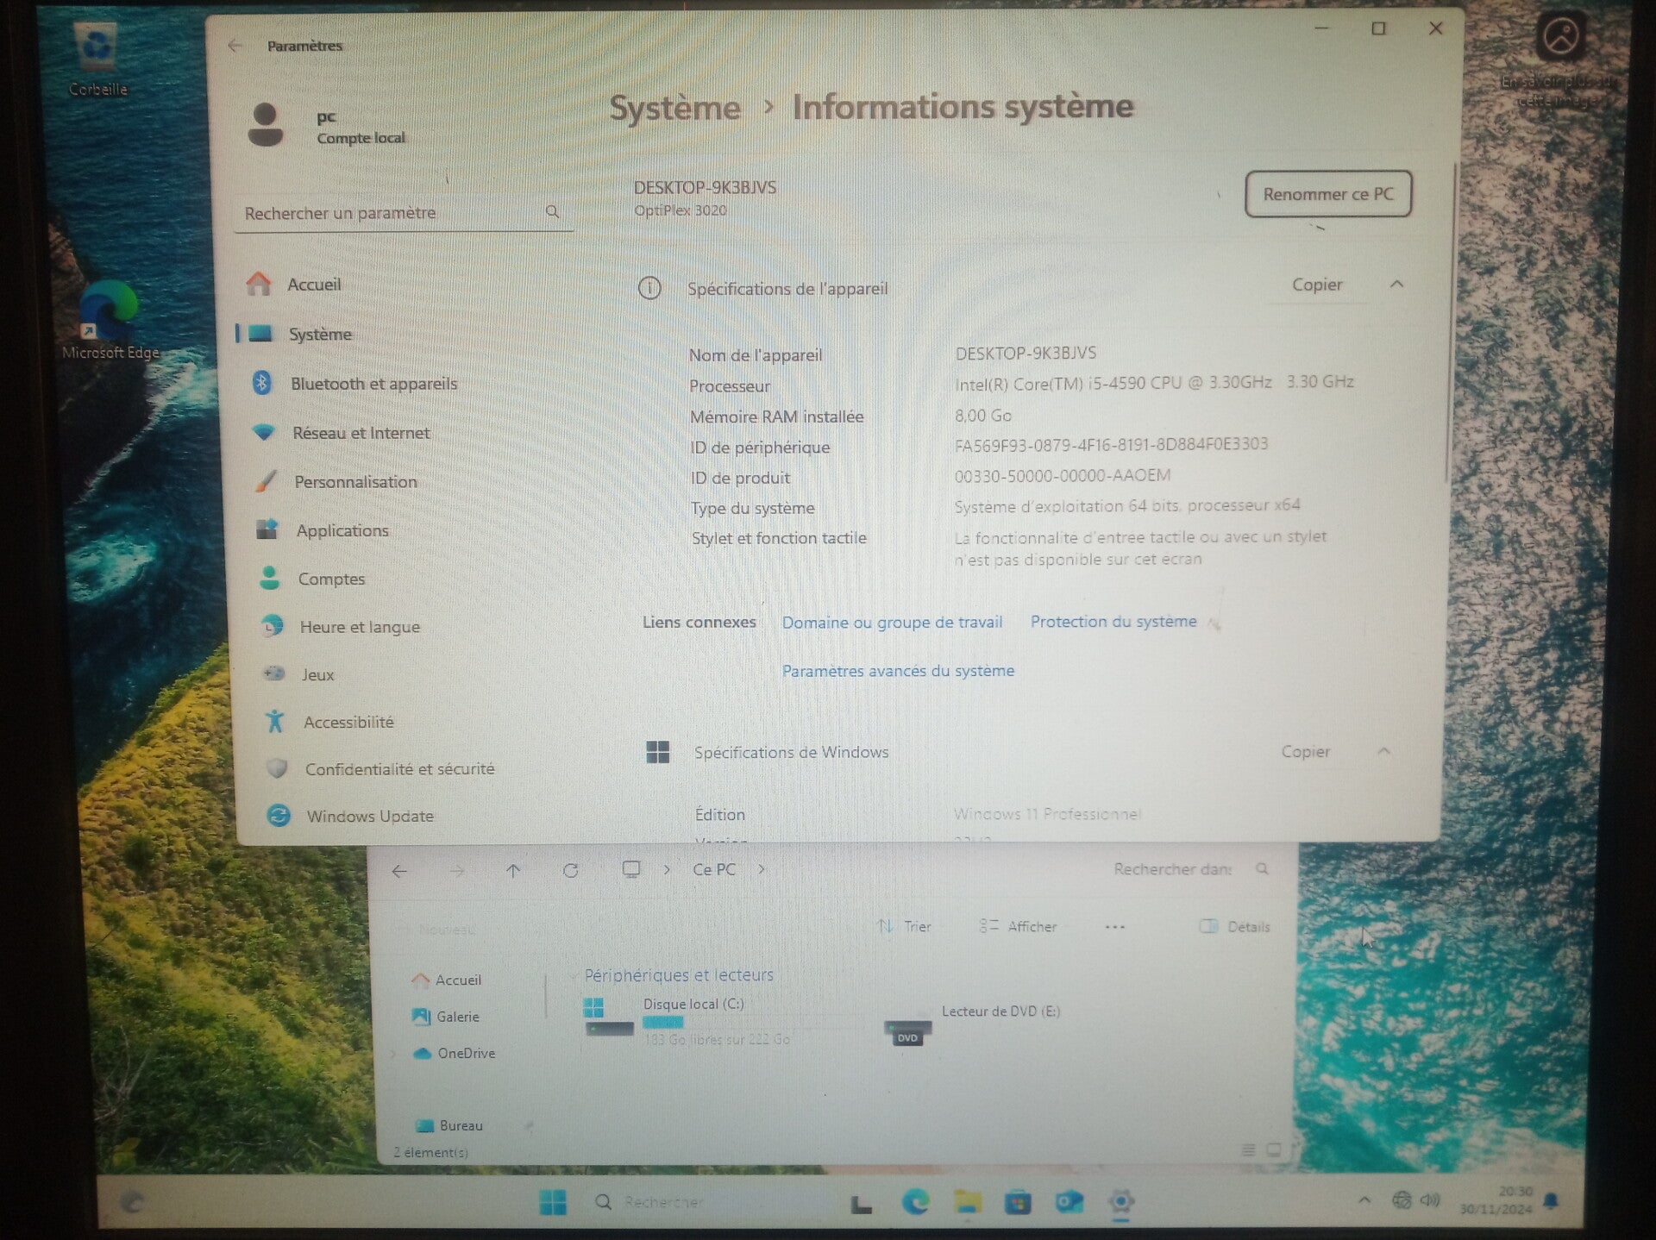
Task: Toggle the Détails pane in Explorer
Action: tap(1235, 927)
